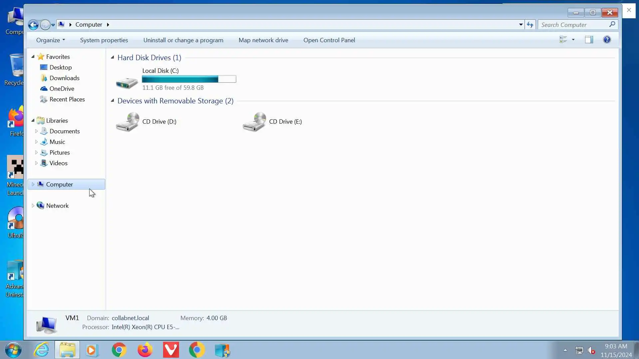Open the Organize dropdown menu
This screenshot has height=359, width=639.
pos(51,40)
